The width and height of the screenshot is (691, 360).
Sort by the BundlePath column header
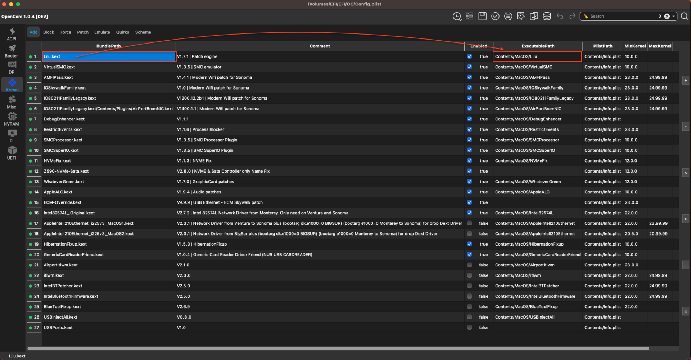(108, 46)
